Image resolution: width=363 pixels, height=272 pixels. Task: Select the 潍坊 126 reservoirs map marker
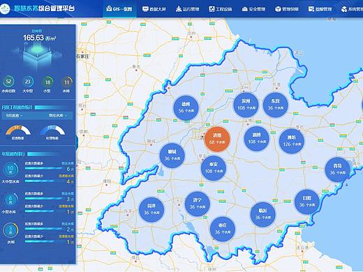[292, 141]
